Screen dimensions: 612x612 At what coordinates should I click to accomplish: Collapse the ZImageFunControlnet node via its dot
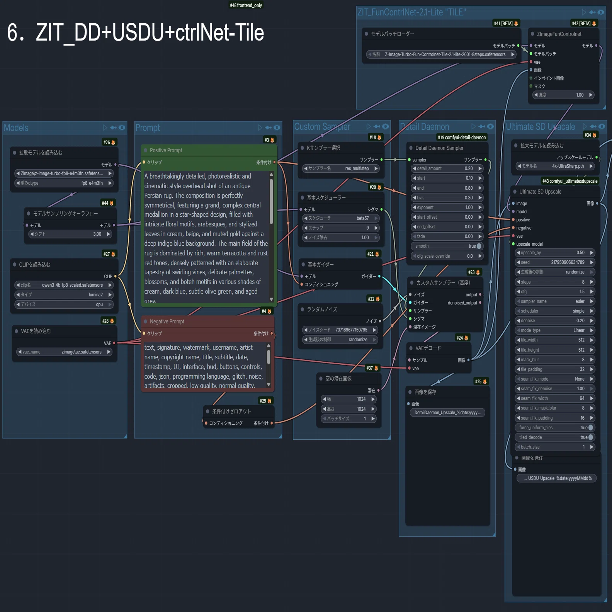(x=533, y=34)
